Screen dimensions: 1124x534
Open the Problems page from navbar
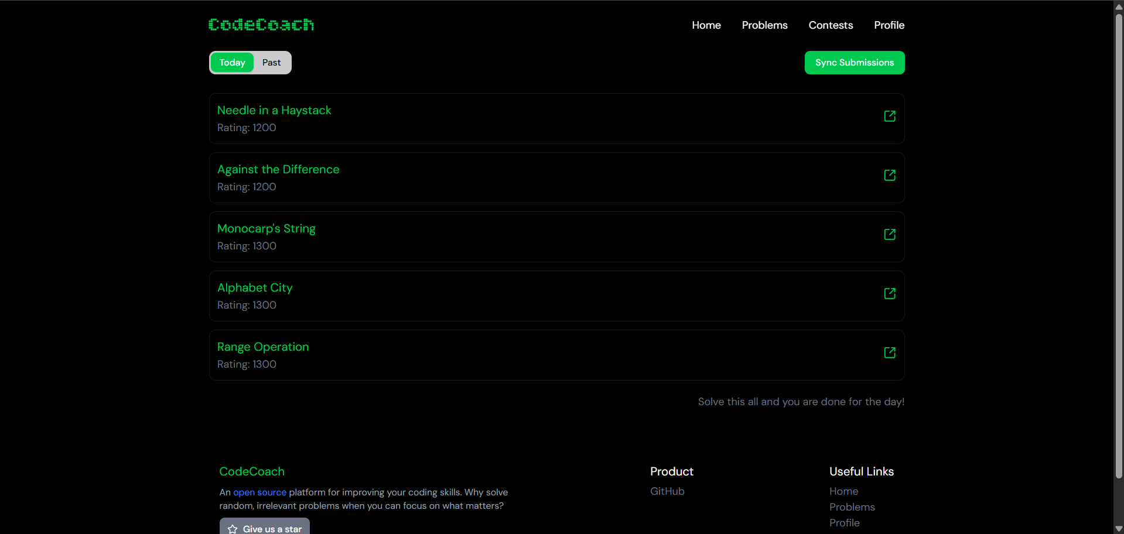click(764, 25)
